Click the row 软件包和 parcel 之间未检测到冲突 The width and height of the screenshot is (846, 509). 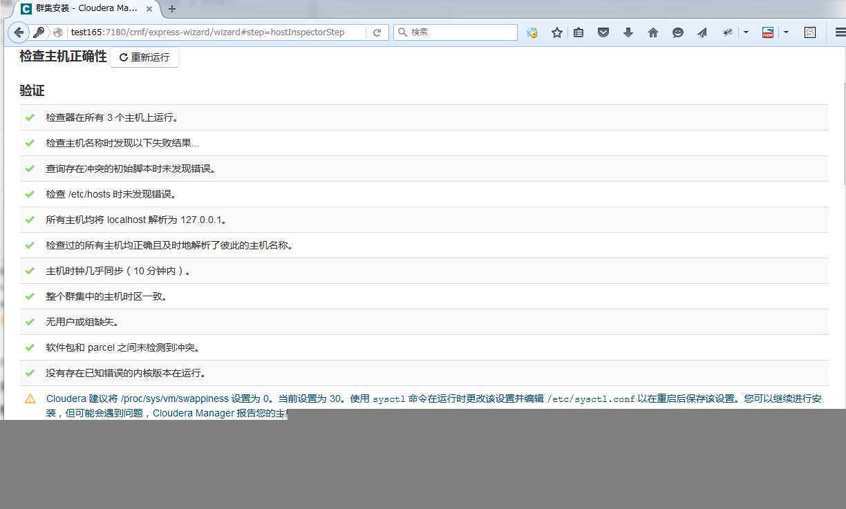pyautogui.click(x=424, y=347)
